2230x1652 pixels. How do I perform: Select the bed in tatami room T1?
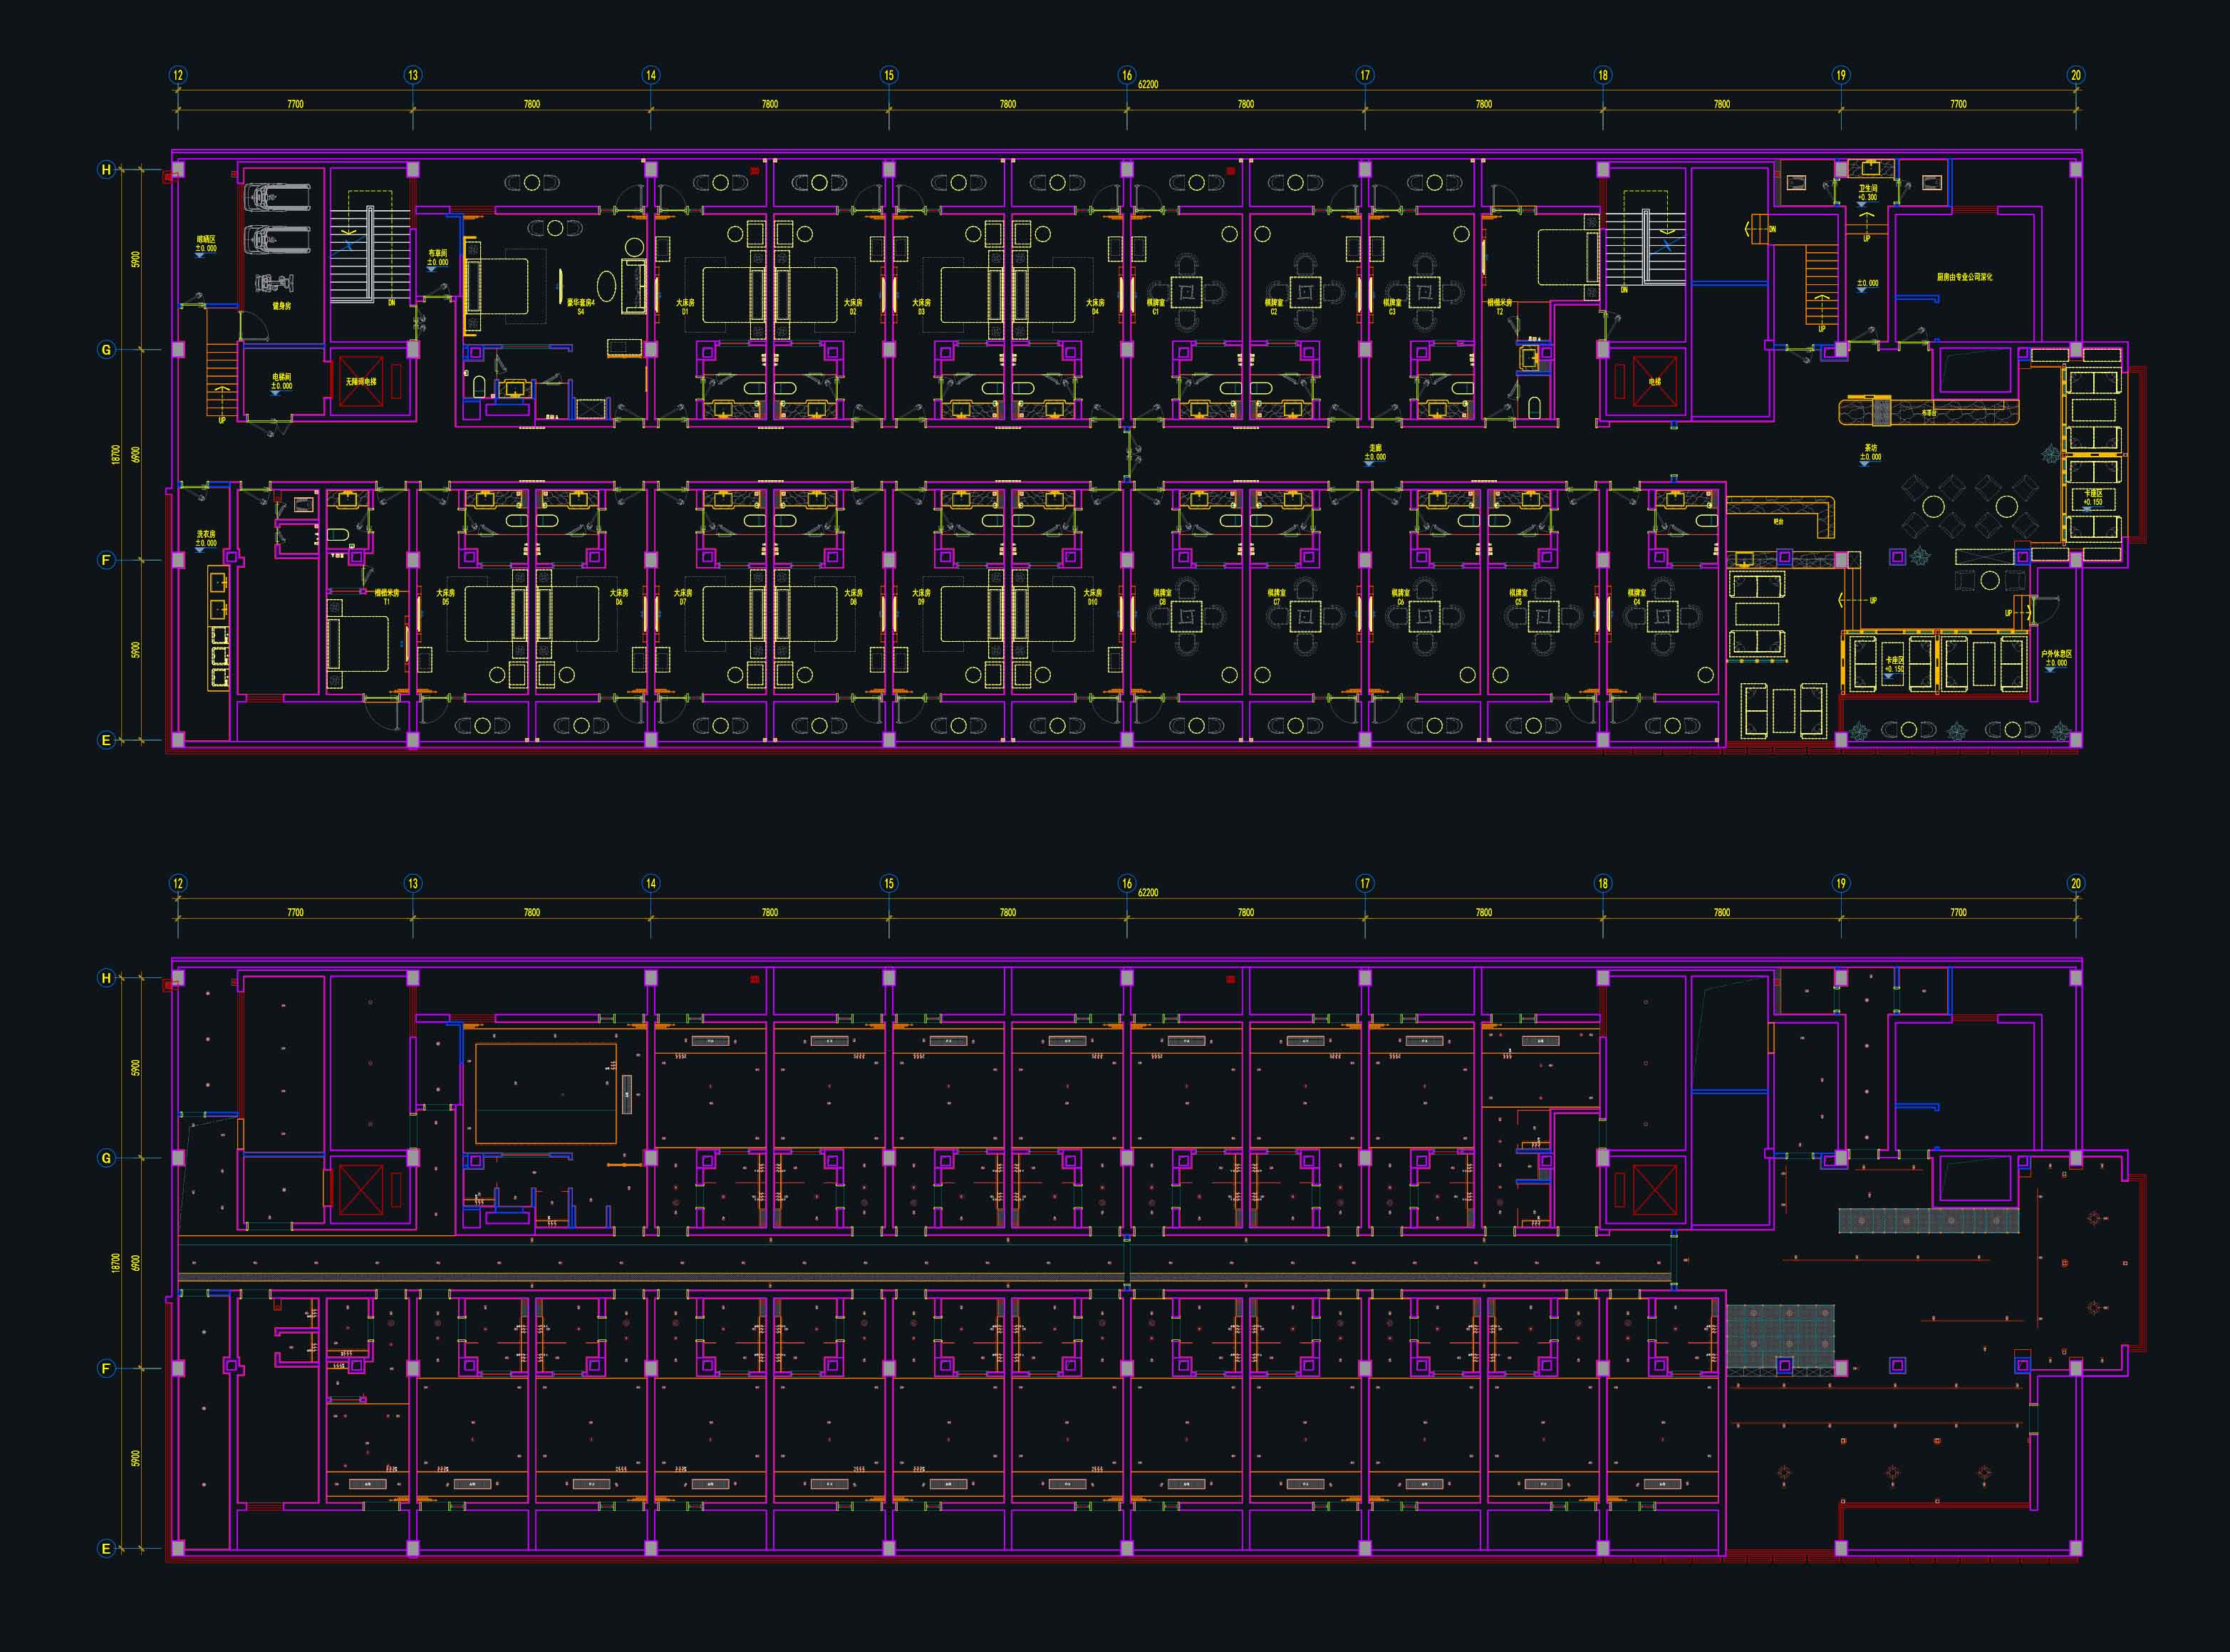pyautogui.click(x=359, y=644)
